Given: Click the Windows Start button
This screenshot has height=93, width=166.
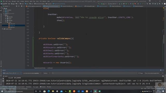Looking at the screenshot, I should coord(2,91).
